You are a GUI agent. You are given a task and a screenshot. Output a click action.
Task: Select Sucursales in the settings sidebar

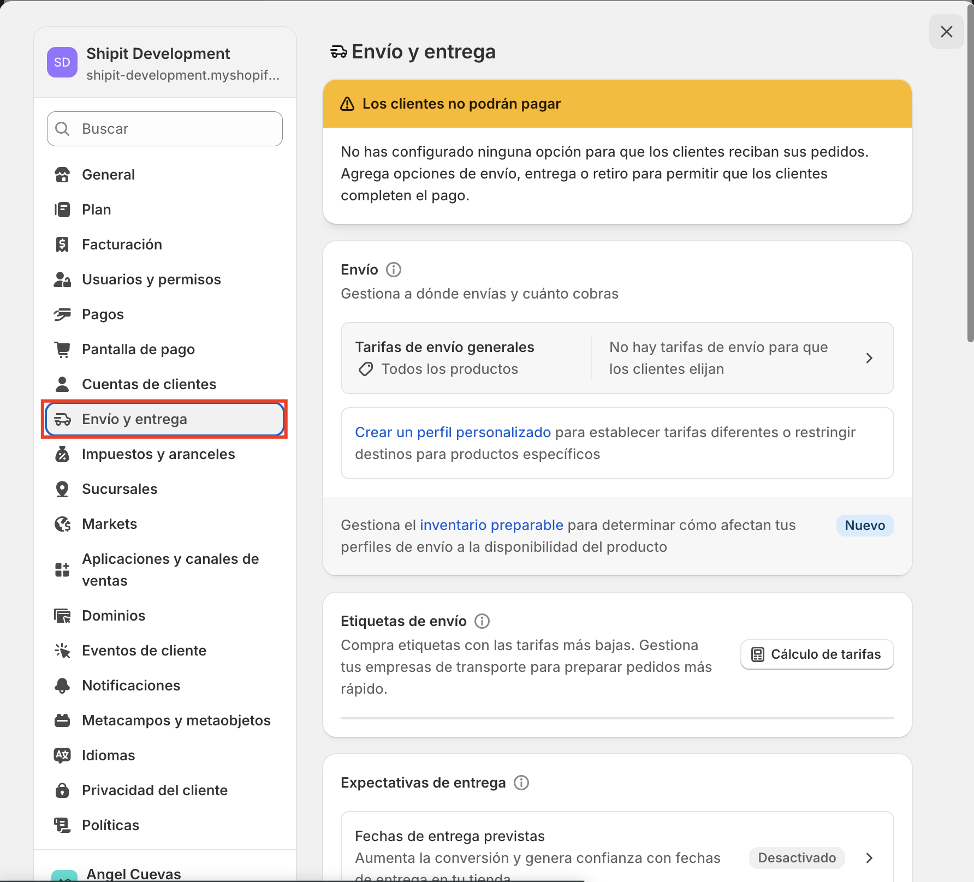tap(120, 489)
